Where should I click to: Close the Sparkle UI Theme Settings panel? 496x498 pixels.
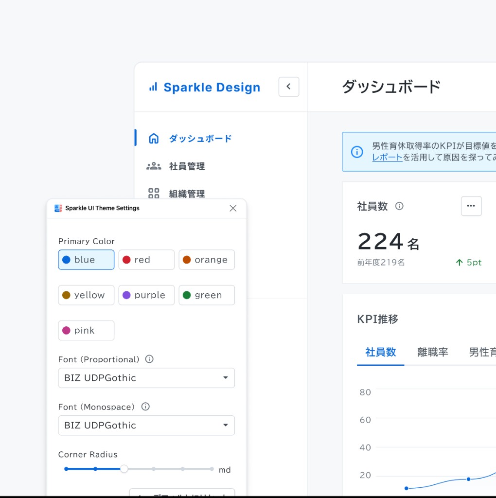(233, 208)
